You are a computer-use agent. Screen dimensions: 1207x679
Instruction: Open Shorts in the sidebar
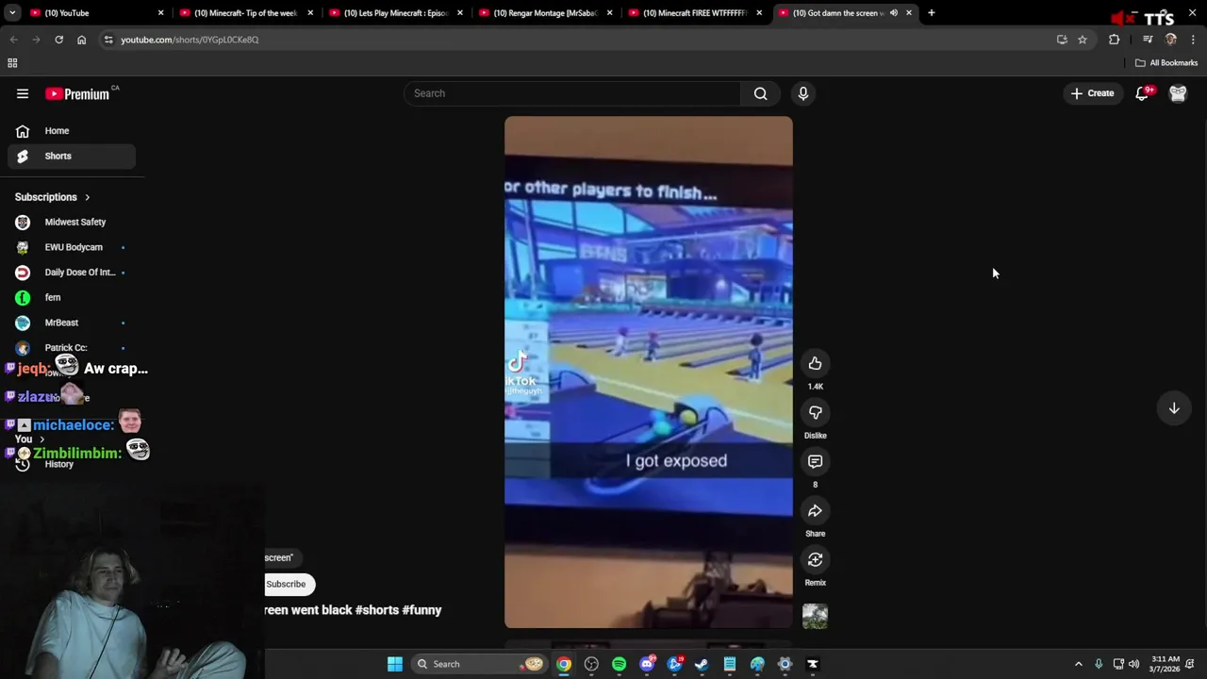72,156
